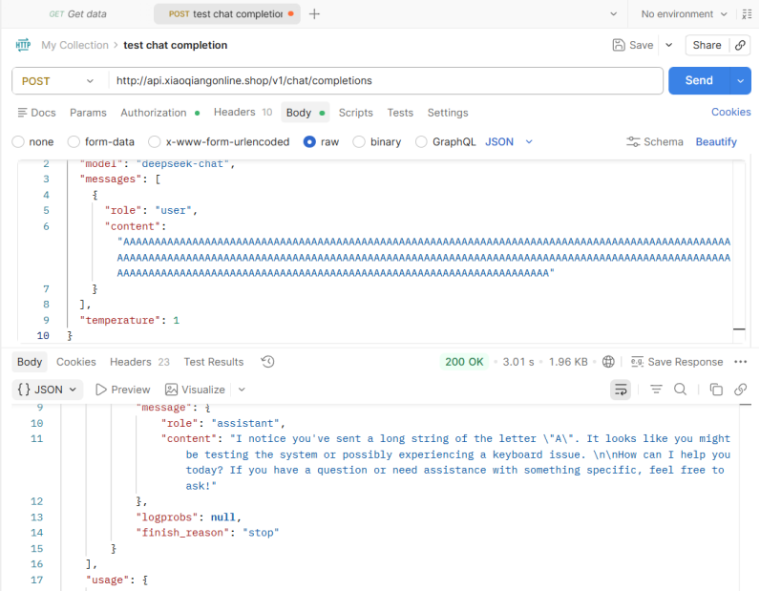The height and width of the screenshot is (591, 760).
Task: Click the Visualize image icon
Action: pos(171,390)
